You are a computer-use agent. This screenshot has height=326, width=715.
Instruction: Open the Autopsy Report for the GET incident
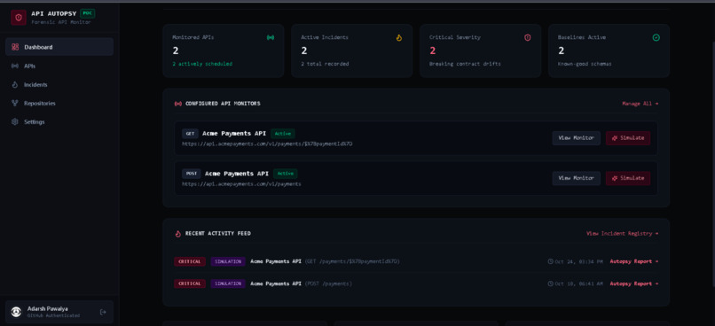[x=634, y=262]
